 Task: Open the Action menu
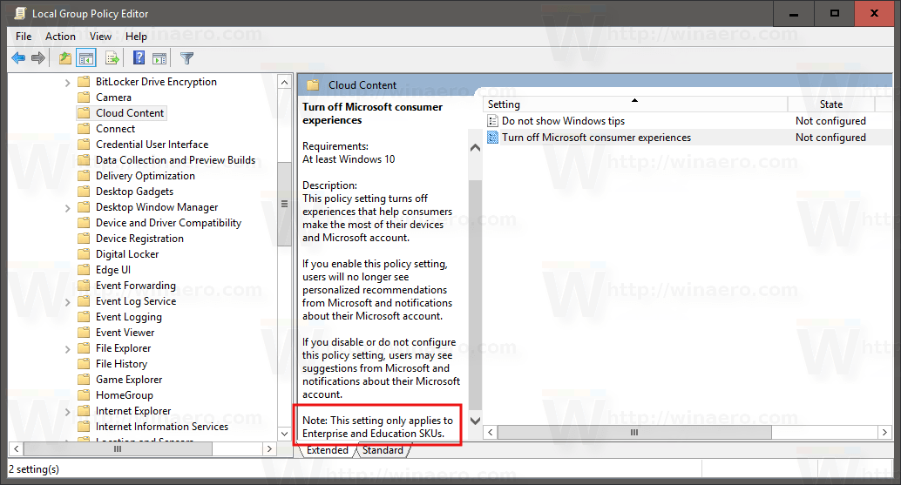60,37
